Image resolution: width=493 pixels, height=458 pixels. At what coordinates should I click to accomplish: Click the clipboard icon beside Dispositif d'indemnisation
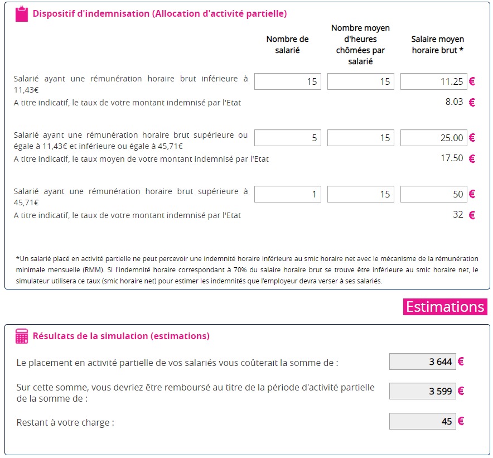pyautogui.click(x=21, y=14)
